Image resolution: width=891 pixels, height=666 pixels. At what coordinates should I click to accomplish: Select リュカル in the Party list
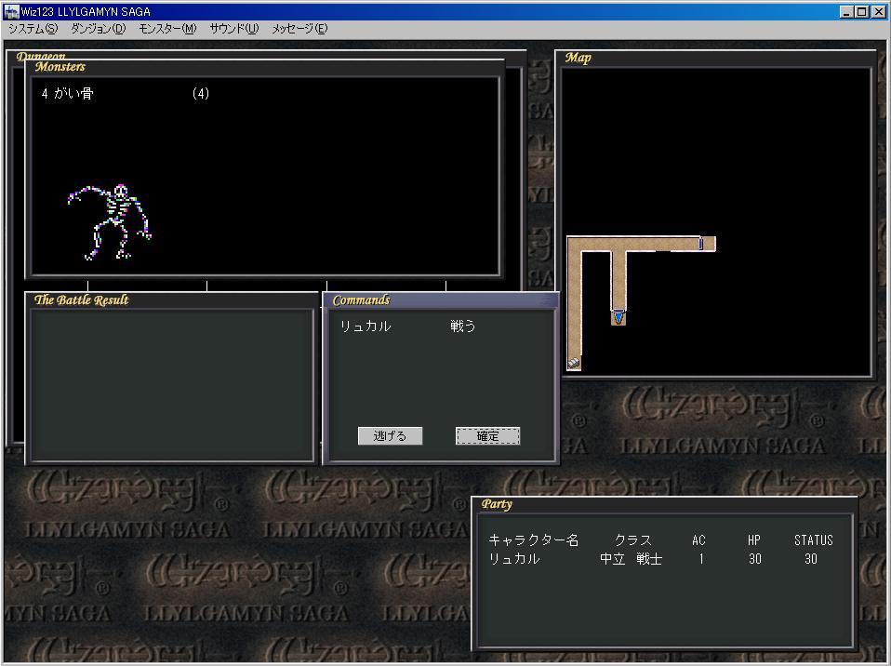514,559
